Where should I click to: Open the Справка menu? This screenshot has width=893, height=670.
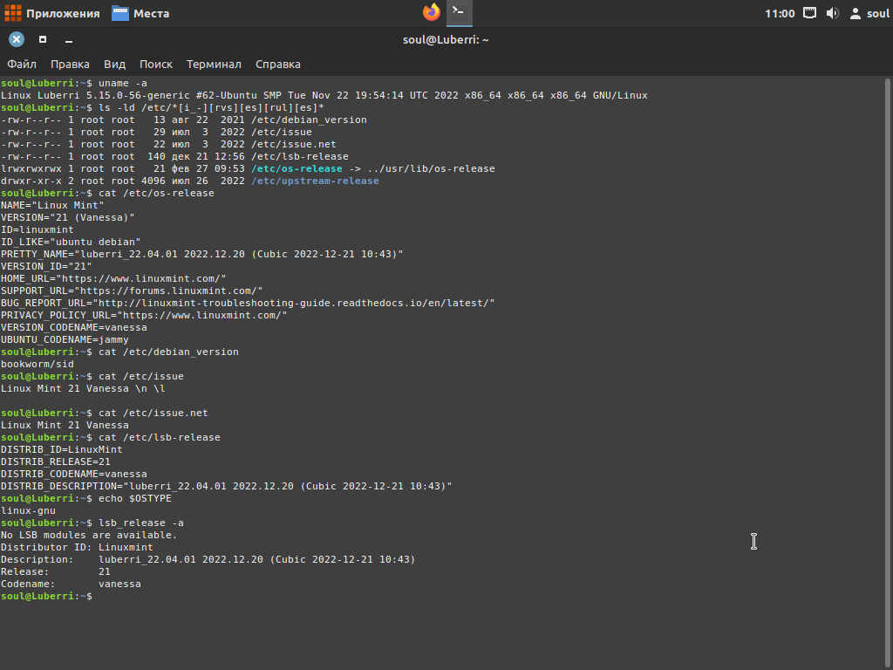pyautogui.click(x=278, y=65)
